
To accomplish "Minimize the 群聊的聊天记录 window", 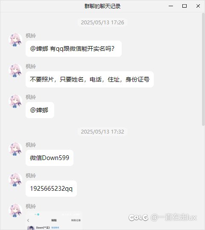I will click(171, 6).
